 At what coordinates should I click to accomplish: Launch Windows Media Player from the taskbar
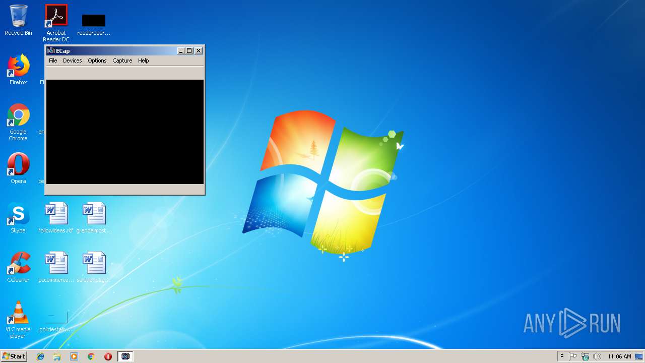click(74, 356)
